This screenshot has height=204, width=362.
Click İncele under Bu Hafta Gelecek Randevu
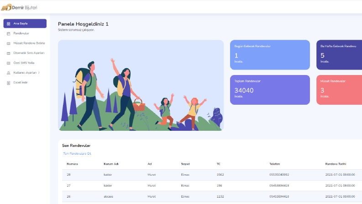coord(325,62)
